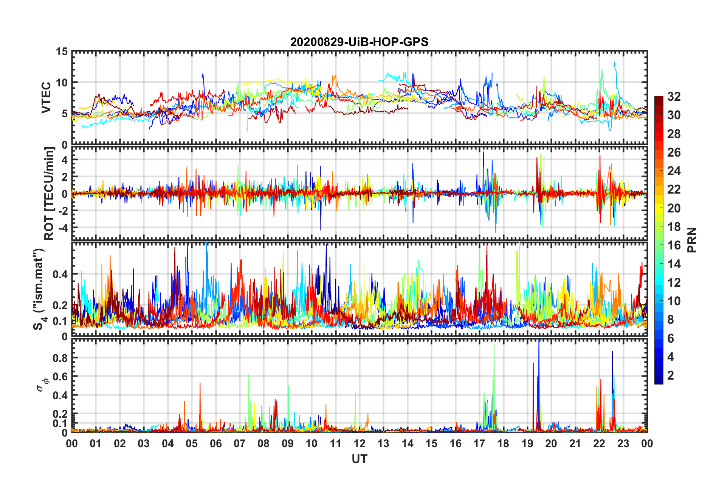Select colorbar tick label 22

674,189
